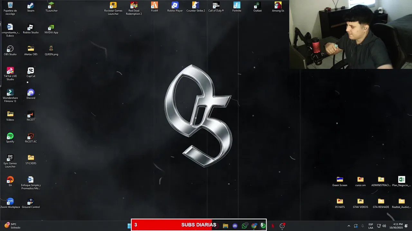412x231 pixels.
Task: Open TLauncher desktop shortcut
Action: click(51, 7)
